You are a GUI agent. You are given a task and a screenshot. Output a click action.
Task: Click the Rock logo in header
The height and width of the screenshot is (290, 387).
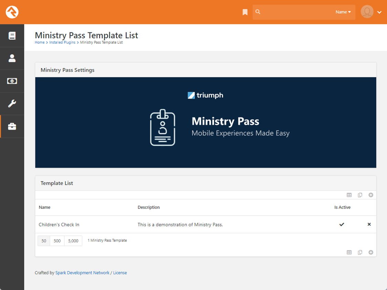pyautogui.click(x=12, y=12)
